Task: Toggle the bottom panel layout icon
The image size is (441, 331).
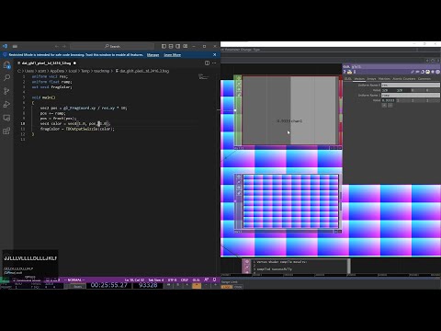Action: (171, 46)
